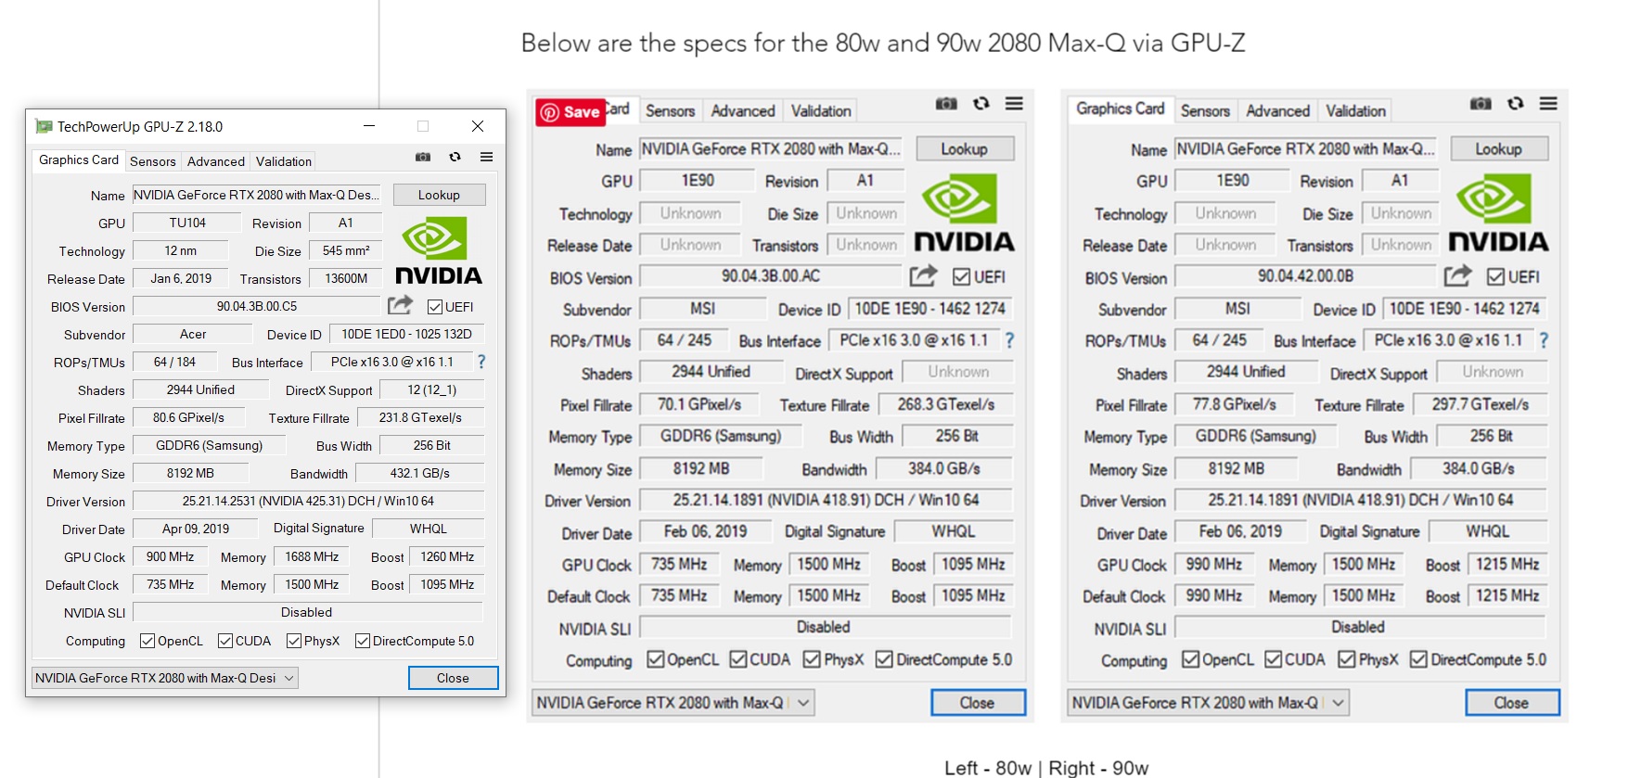Click the Driver Version field showing 25.21.14.2531
The width and height of the screenshot is (1641, 778).
pyautogui.click(x=308, y=501)
